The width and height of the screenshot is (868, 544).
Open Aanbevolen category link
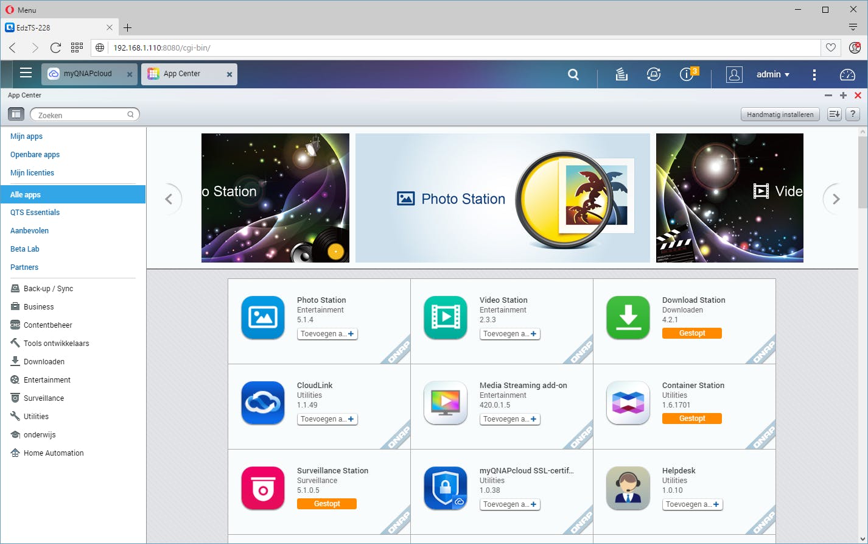click(x=29, y=231)
